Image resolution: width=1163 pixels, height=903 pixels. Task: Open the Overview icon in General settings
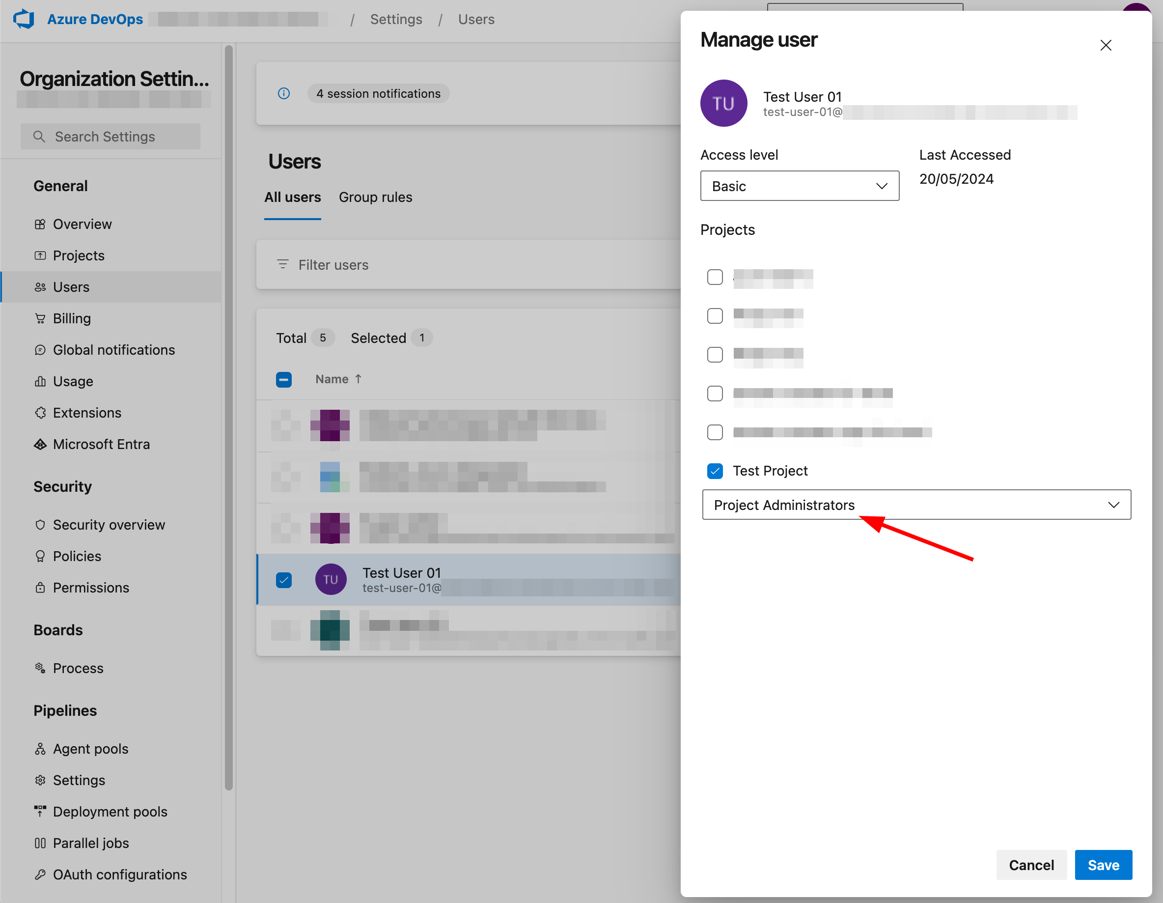point(40,225)
